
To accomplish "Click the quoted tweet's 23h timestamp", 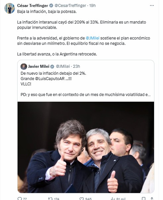I will coord(77,66).
